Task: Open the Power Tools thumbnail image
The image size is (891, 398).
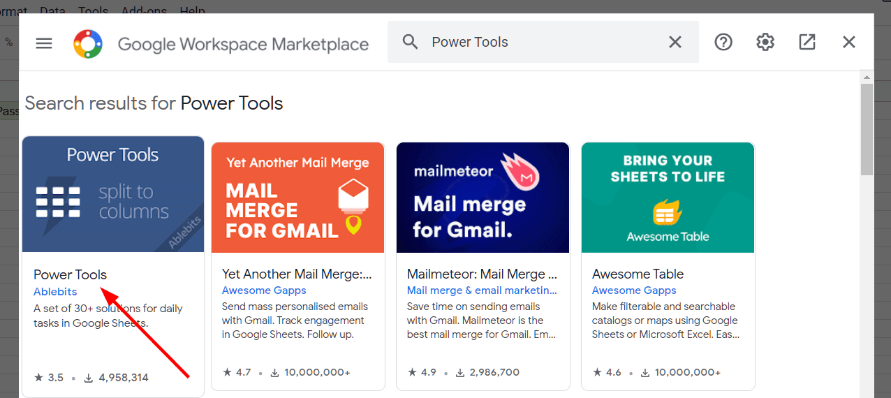Action: click(x=113, y=193)
